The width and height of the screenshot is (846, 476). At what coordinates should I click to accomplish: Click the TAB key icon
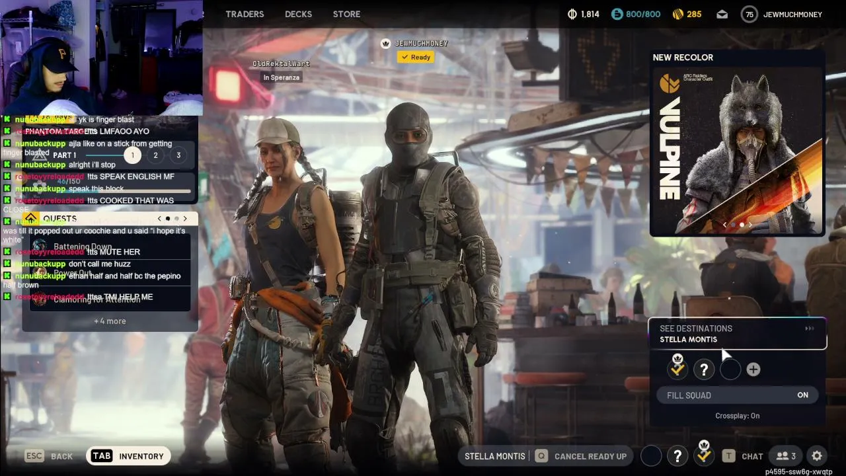pyautogui.click(x=102, y=456)
